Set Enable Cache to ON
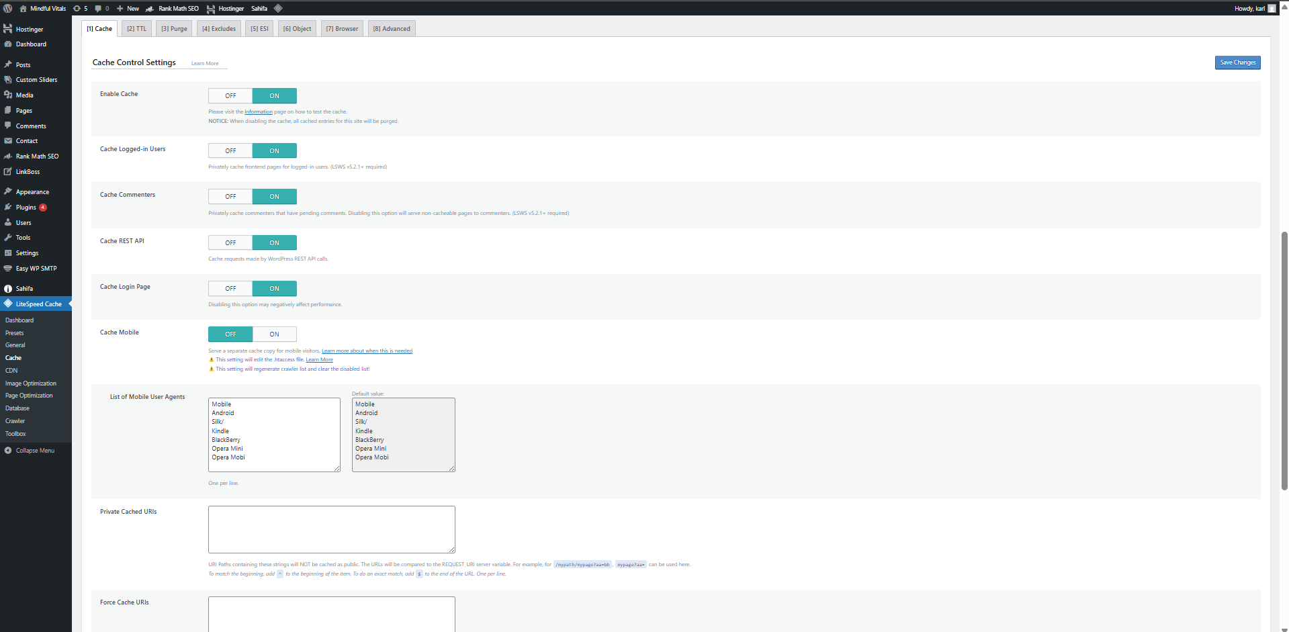The width and height of the screenshot is (1289, 632). [274, 95]
